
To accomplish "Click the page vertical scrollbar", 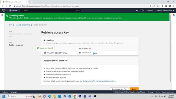I will pyautogui.click(x=170, y=48).
